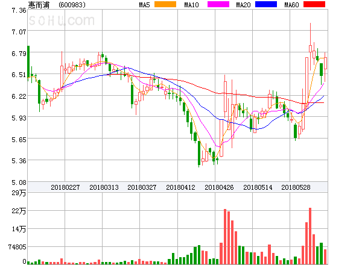
Task: Click the orange MA5 legend swatch
Action: coord(165,4)
